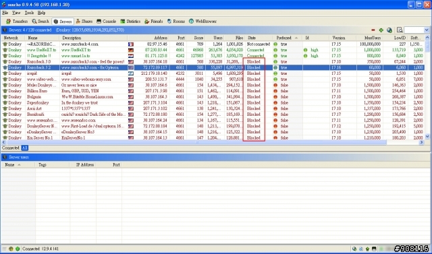Sort servers by Network column
The image size is (432, 254).
point(13,38)
